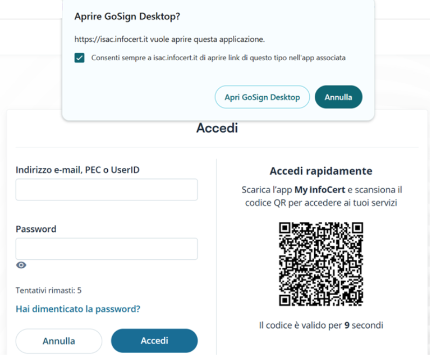The height and width of the screenshot is (357, 430).
Task: Select the 'Accedi rapidamente' heading
Action: (x=321, y=171)
